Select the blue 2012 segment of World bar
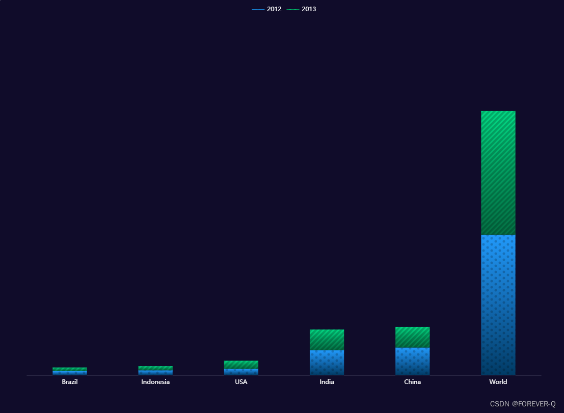Screen dimensions: 564x413 498,303
